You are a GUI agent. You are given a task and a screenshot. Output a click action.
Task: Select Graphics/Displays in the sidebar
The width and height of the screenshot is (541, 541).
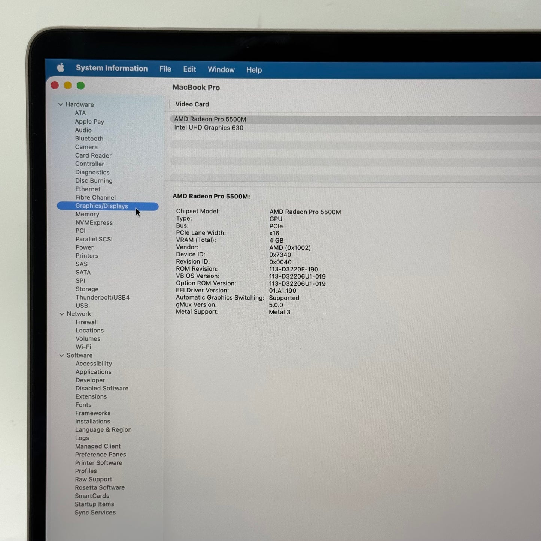click(108, 206)
